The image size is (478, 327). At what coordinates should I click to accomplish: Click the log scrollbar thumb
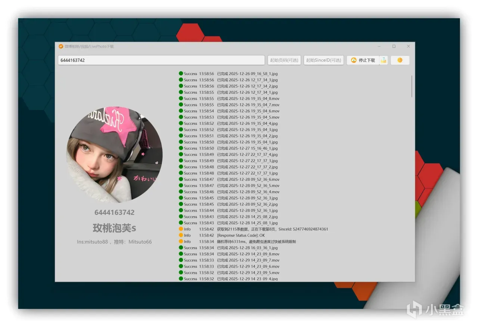tap(412, 86)
